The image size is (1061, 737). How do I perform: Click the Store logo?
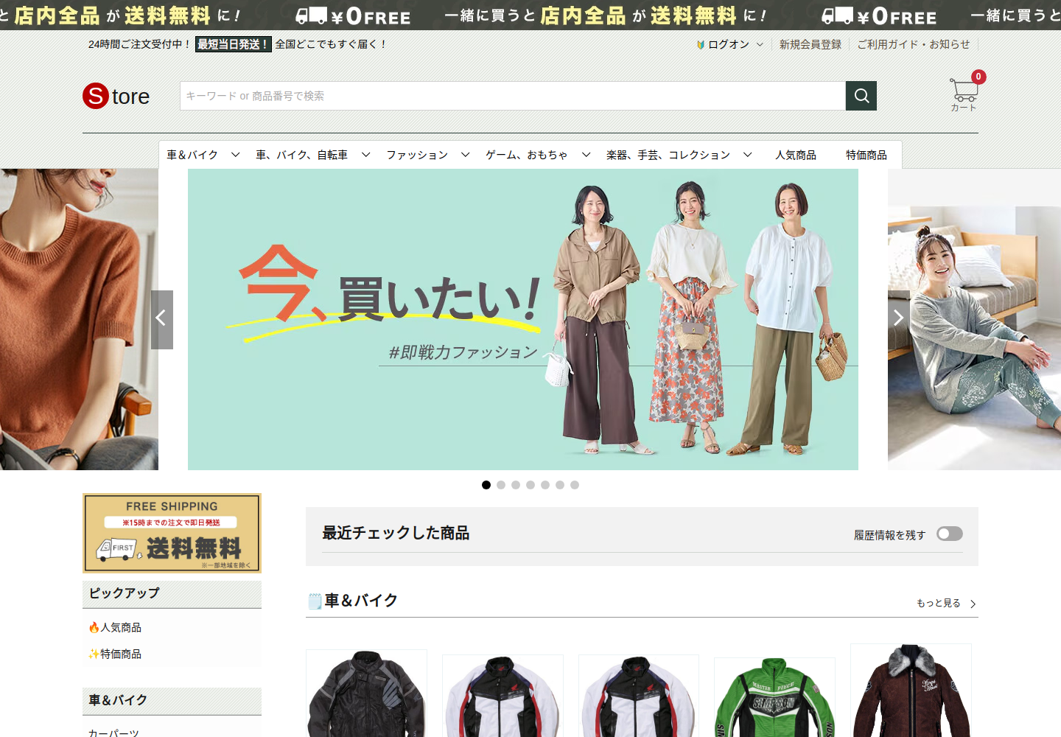click(x=116, y=96)
